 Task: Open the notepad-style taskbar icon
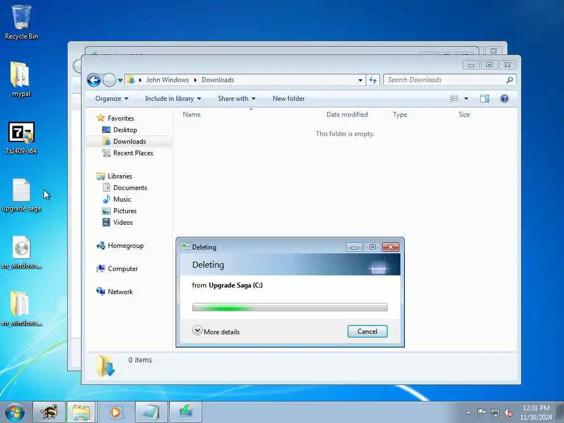151,412
